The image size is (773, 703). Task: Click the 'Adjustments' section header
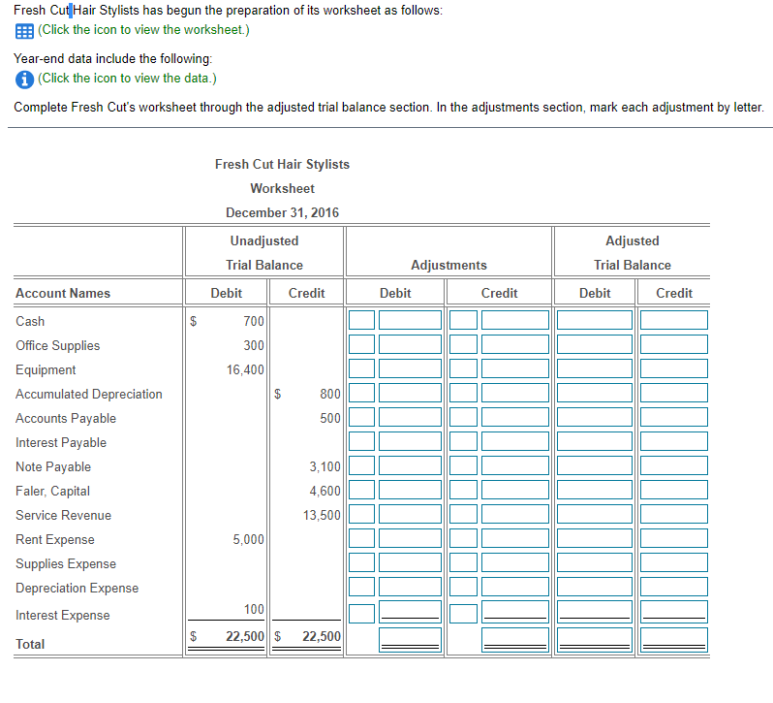448,265
